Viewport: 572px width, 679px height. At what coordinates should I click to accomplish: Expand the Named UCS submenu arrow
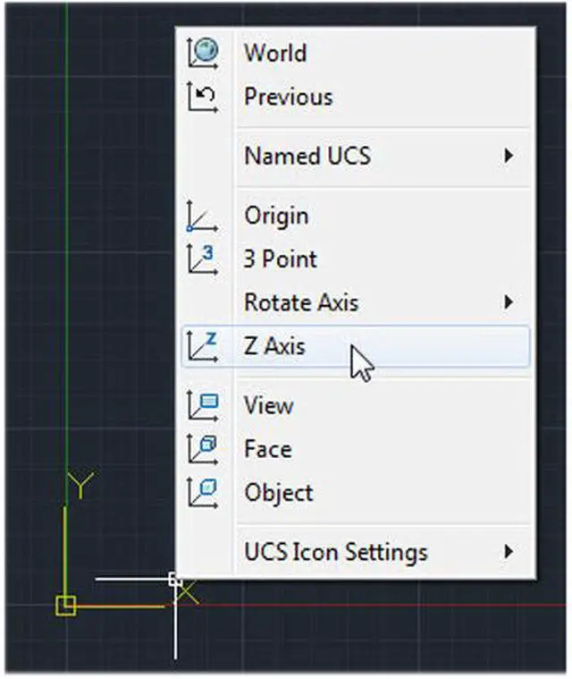tap(509, 156)
